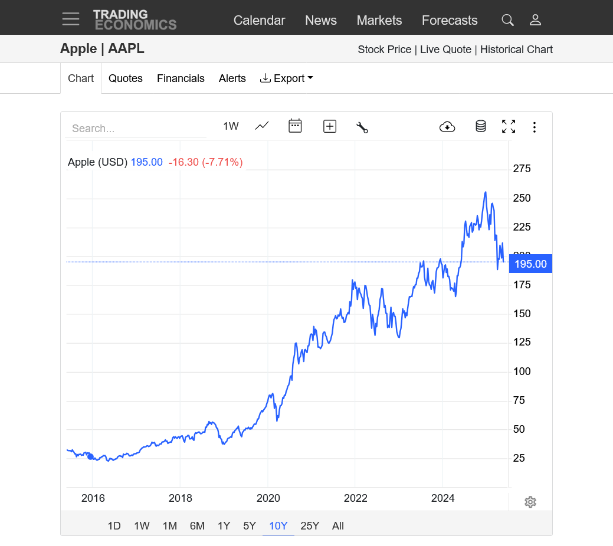
Task: Change chart type with line icon
Action: [x=262, y=126]
